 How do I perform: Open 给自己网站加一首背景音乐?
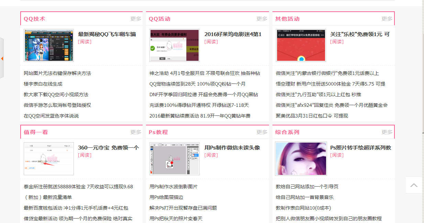pyautogui.click(x=305, y=197)
